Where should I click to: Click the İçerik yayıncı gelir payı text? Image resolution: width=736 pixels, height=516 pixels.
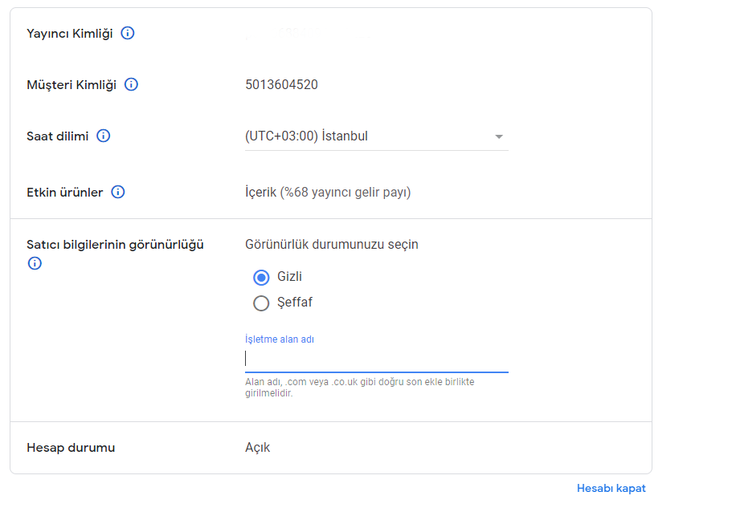[x=328, y=192]
